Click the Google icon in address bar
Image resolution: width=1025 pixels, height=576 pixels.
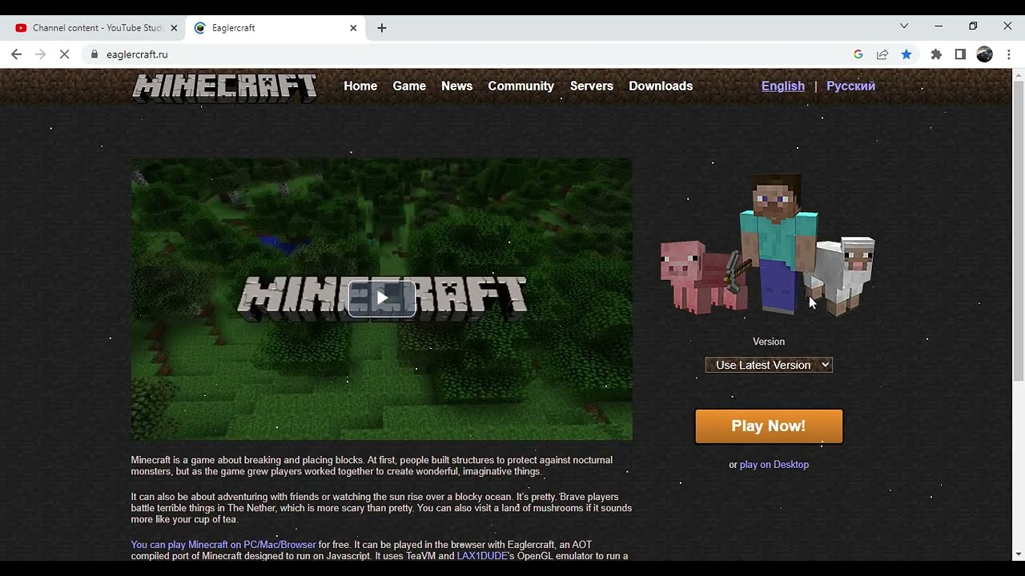[858, 54]
